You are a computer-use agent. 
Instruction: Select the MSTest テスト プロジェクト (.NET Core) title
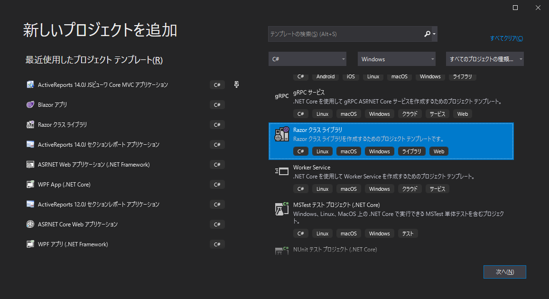tap(336, 205)
